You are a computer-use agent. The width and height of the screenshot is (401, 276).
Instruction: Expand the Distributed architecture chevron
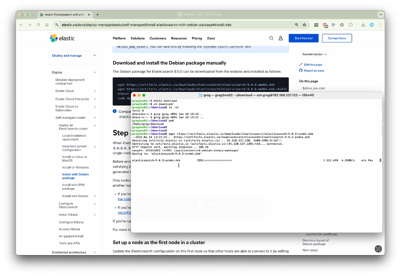coord(95,253)
